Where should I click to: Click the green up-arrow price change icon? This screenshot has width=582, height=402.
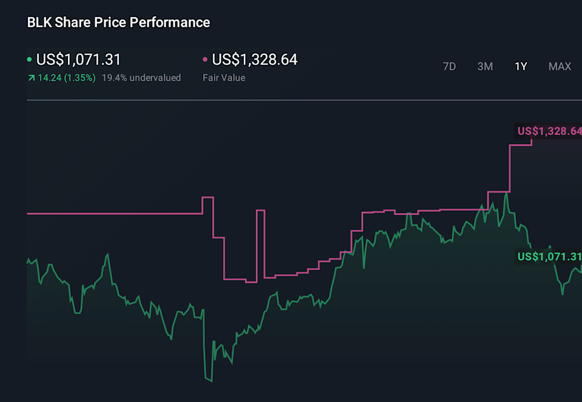(31, 78)
